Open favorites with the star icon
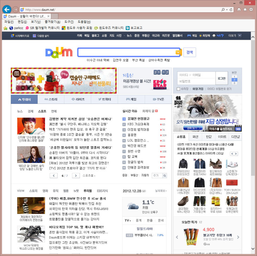 [245, 10]
